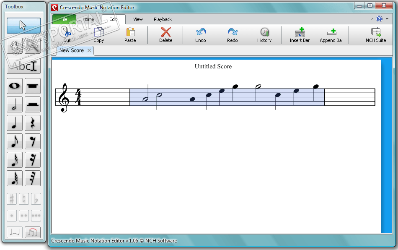Choose the zoom magnifier tool
This screenshot has width=398, height=250.
(x=33, y=46)
